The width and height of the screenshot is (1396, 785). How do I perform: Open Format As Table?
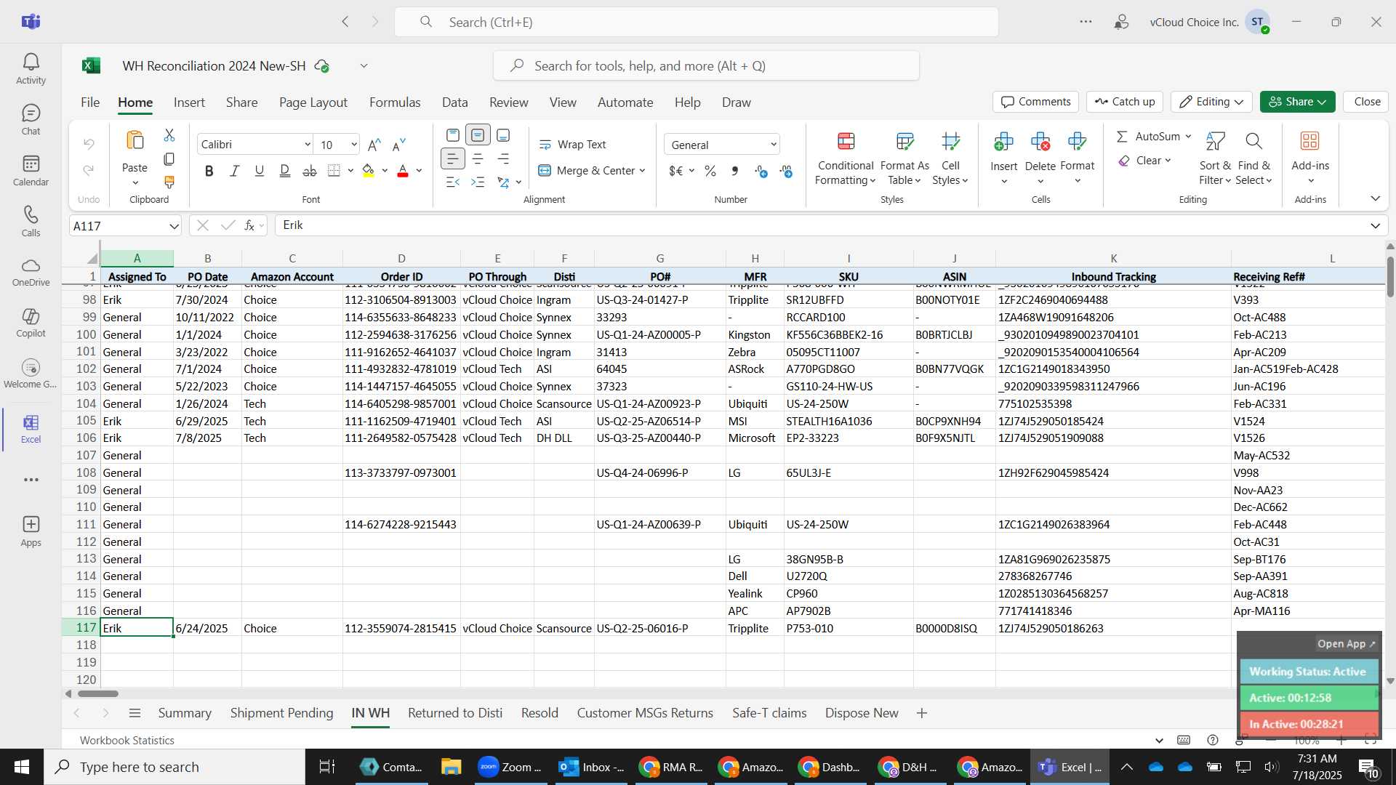pos(904,158)
